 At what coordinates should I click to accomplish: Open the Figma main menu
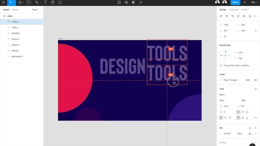[x=4, y=2]
